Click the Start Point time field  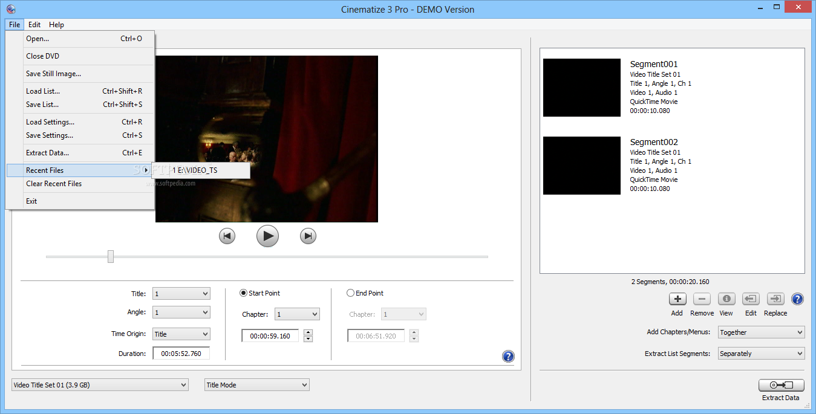click(270, 335)
